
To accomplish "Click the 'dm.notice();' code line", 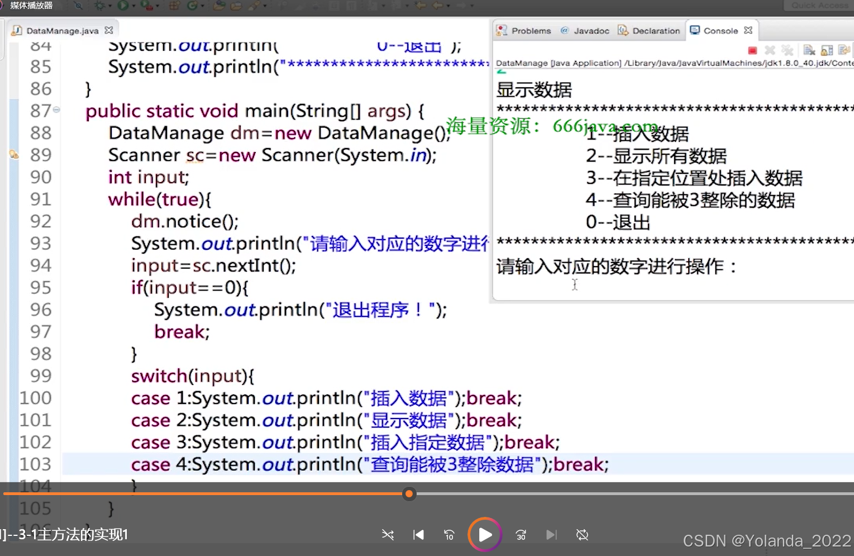I will 185,221.
